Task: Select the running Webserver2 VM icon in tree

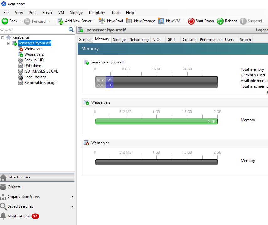Action: click(x=20, y=54)
